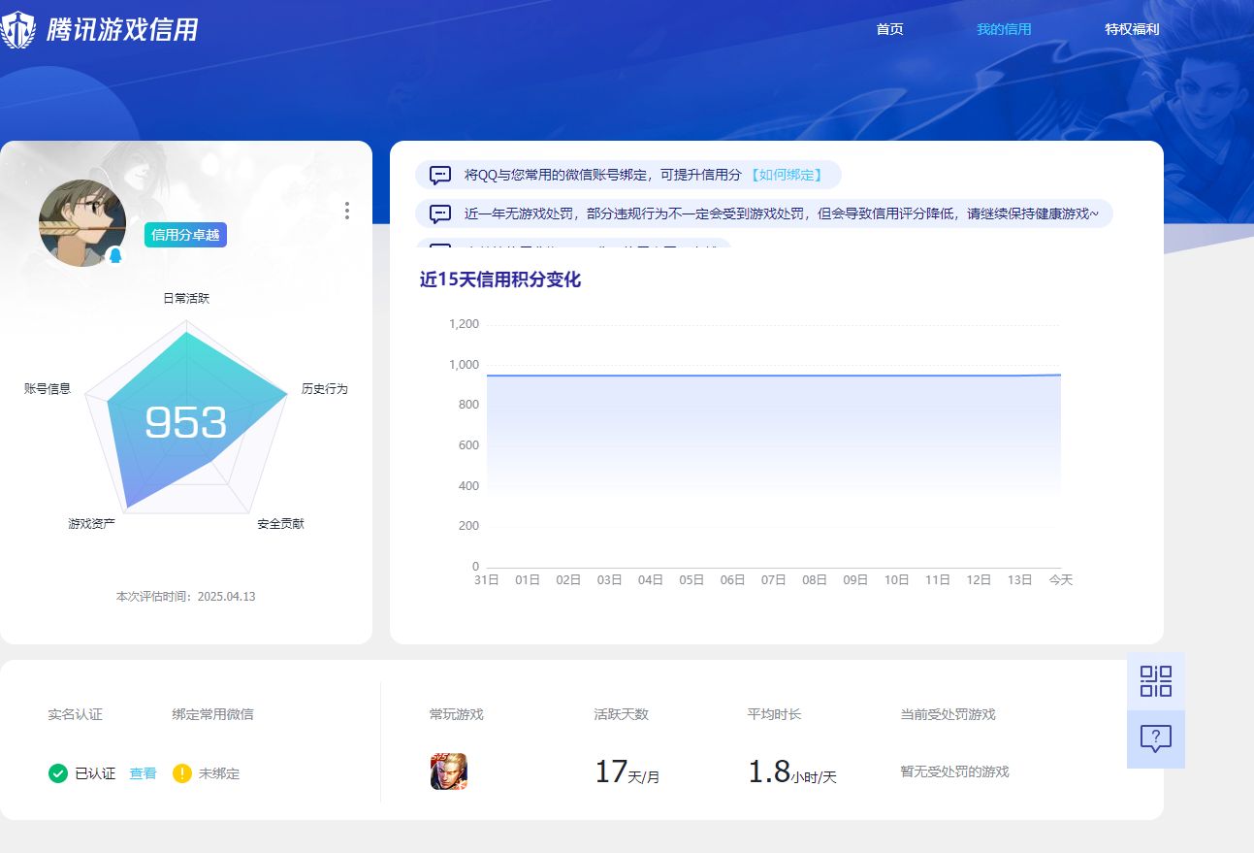Click the 1,200 y-axis value
This screenshot has width=1254, height=853.
(464, 324)
